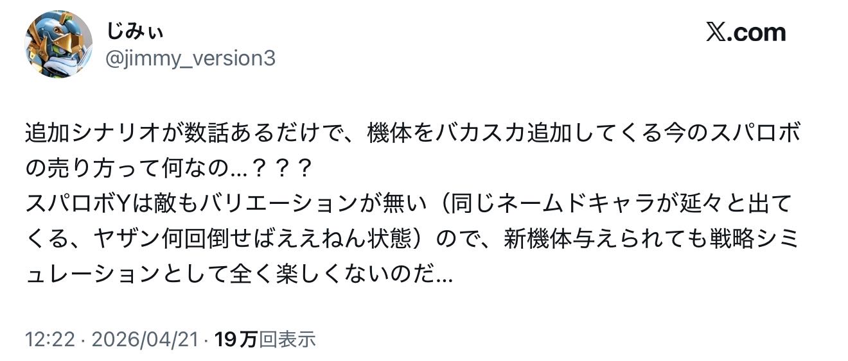Click the 回表示 views label
This screenshot has height=361, width=848.
pyautogui.click(x=287, y=339)
